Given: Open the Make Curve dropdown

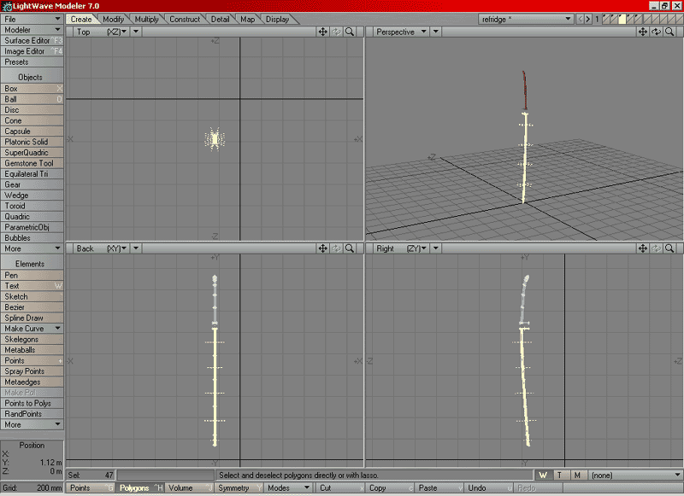Looking at the screenshot, I should pyautogui.click(x=32, y=329).
